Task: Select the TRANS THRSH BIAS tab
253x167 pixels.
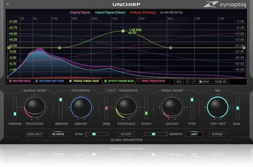Action: [84, 81]
